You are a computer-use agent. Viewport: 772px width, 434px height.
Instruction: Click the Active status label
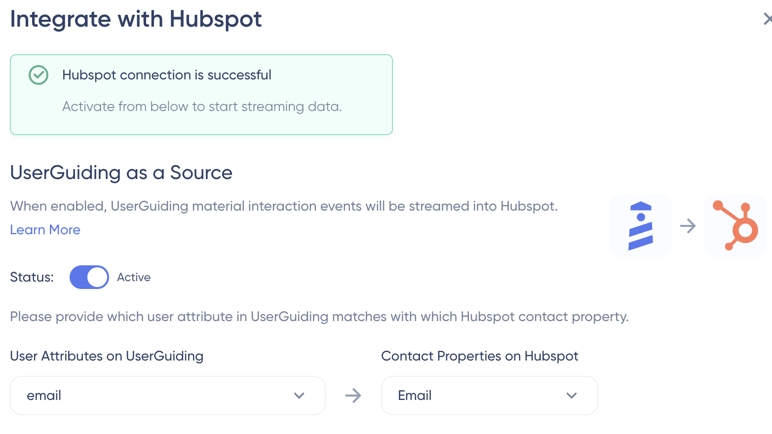pyautogui.click(x=134, y=277)
